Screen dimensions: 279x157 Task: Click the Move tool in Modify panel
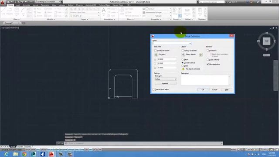click(38, 9)
